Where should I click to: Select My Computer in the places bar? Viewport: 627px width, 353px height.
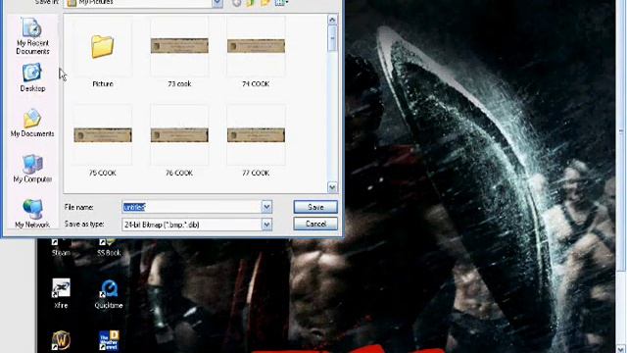(x=32, y=169)
